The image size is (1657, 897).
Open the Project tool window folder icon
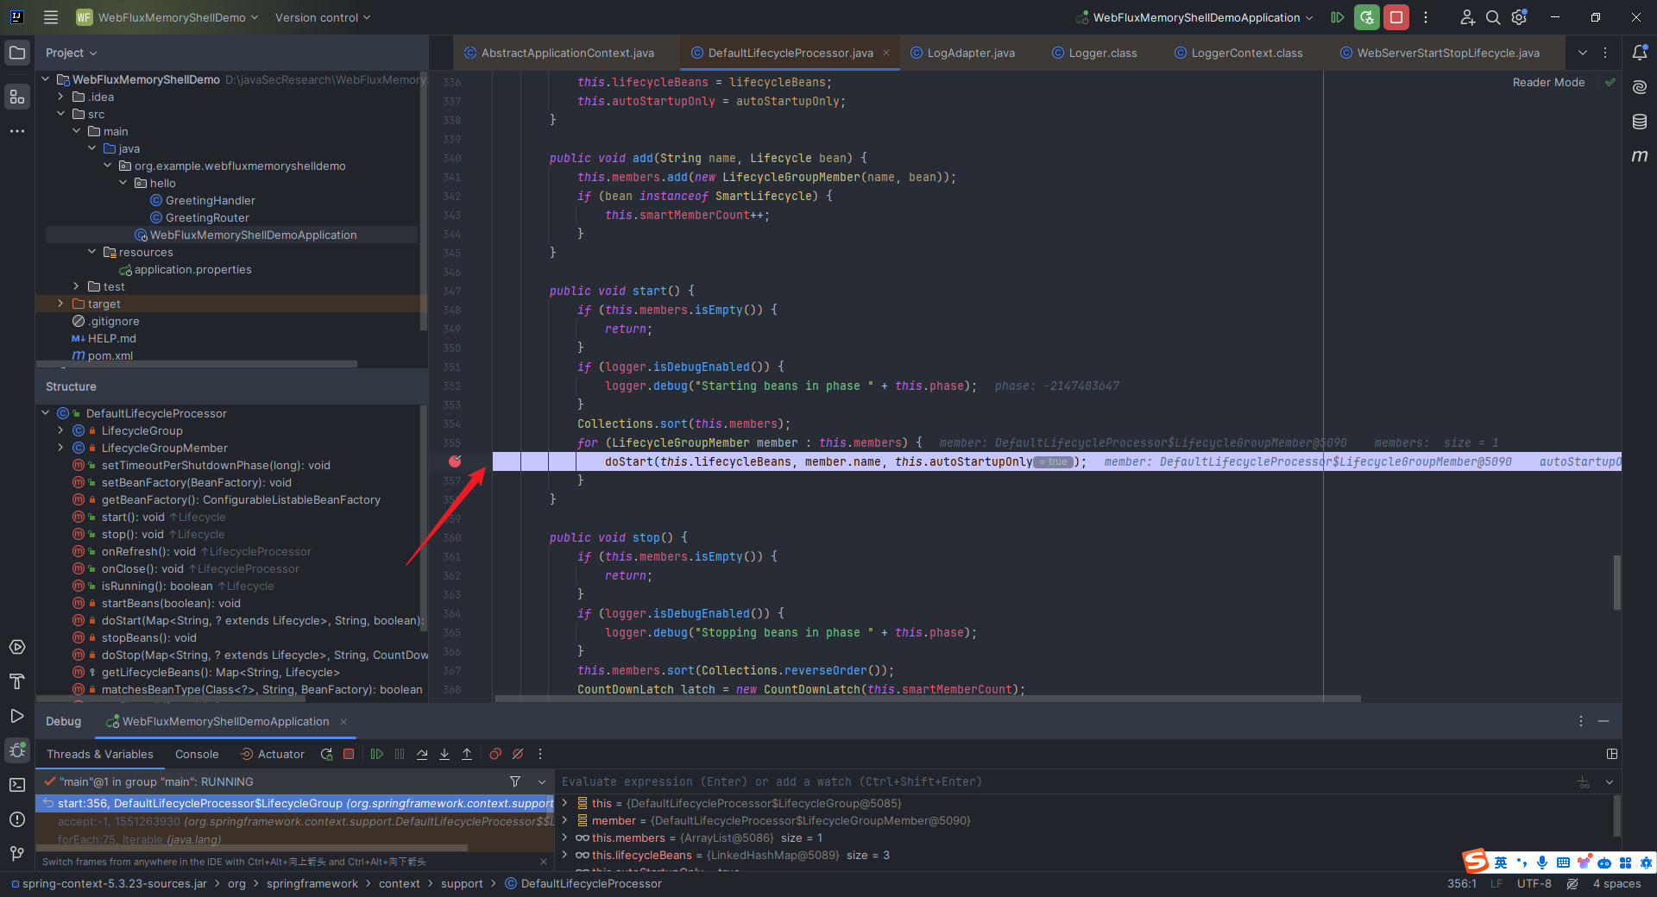click(x=17, y=53)
